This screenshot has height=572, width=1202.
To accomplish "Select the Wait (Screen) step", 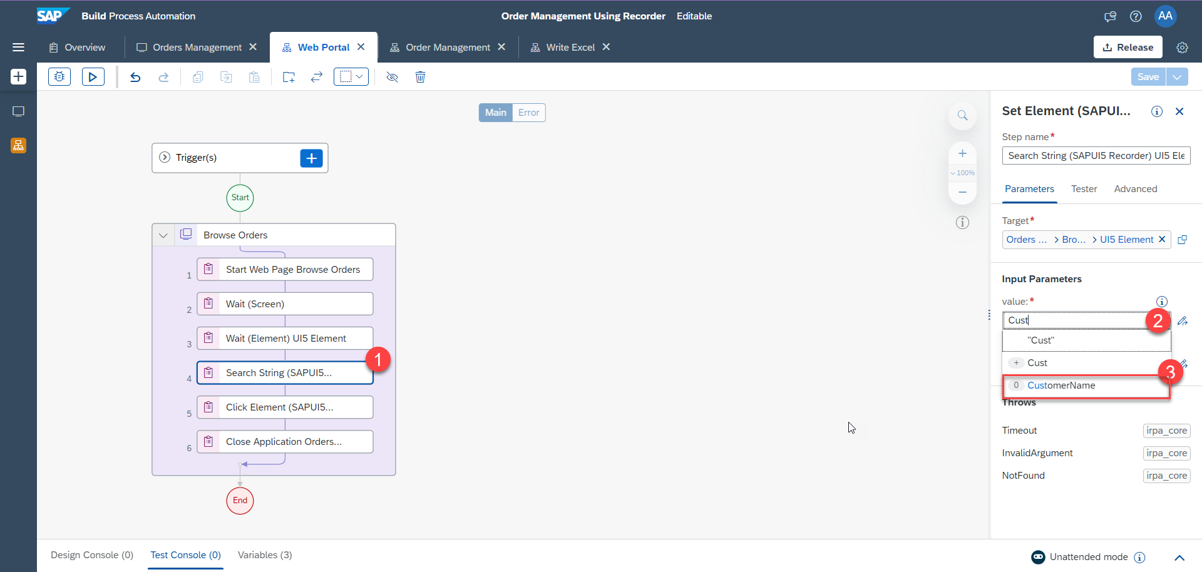I will 285,304.
